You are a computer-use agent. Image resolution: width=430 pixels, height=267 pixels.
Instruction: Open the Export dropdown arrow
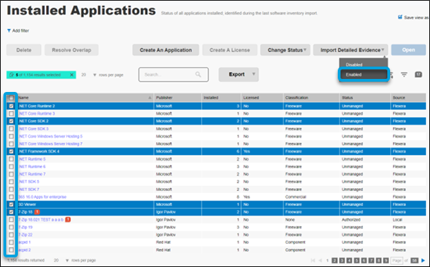coord(253,74)
